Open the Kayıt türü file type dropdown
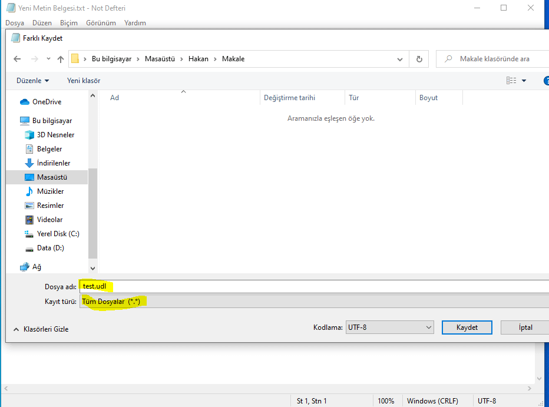 click(x=314, y=302)
